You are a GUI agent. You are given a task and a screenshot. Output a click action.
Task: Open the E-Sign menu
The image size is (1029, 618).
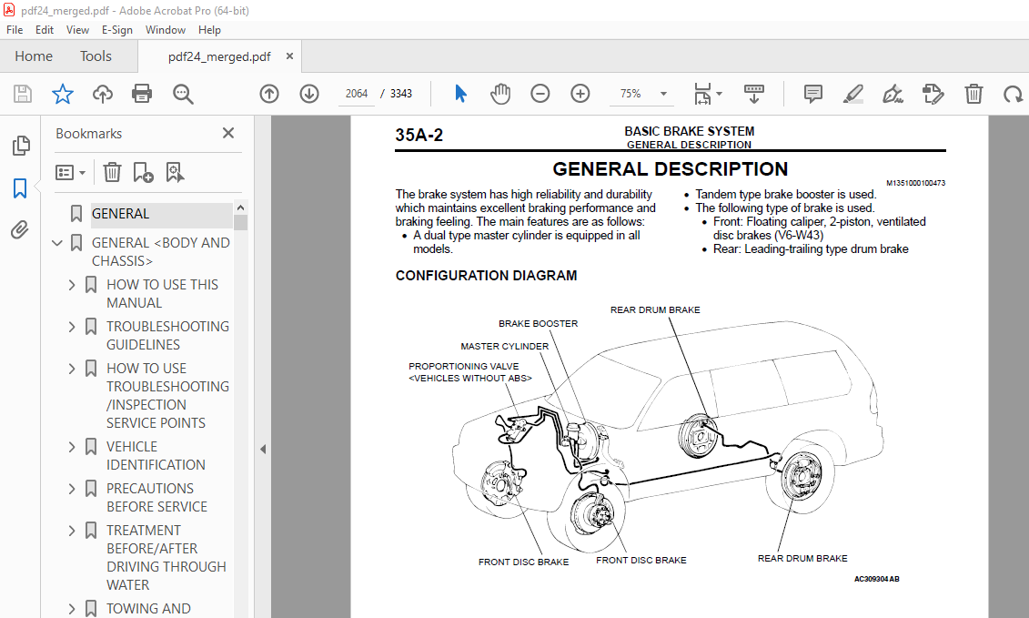click(x=116, y=30)
